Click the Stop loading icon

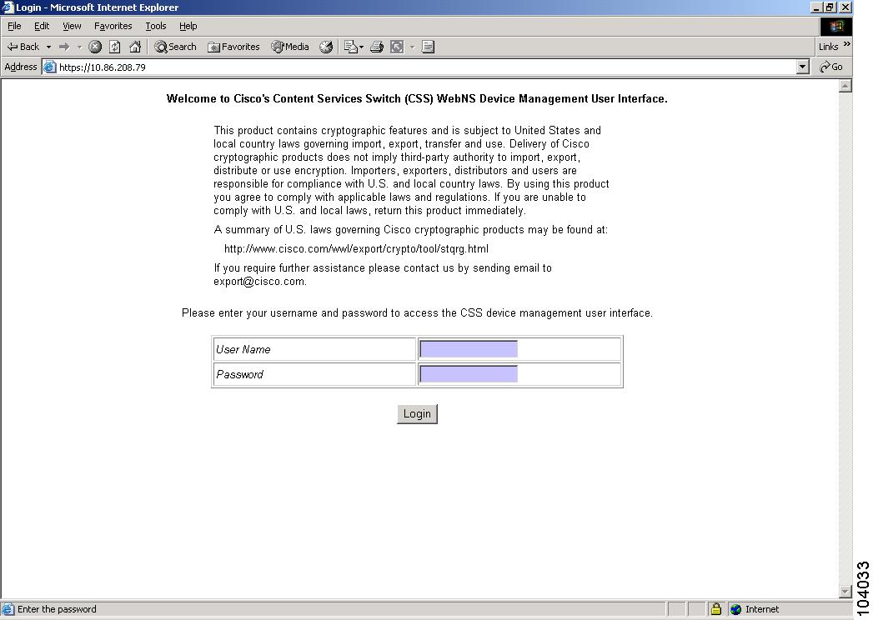point(95,47)
